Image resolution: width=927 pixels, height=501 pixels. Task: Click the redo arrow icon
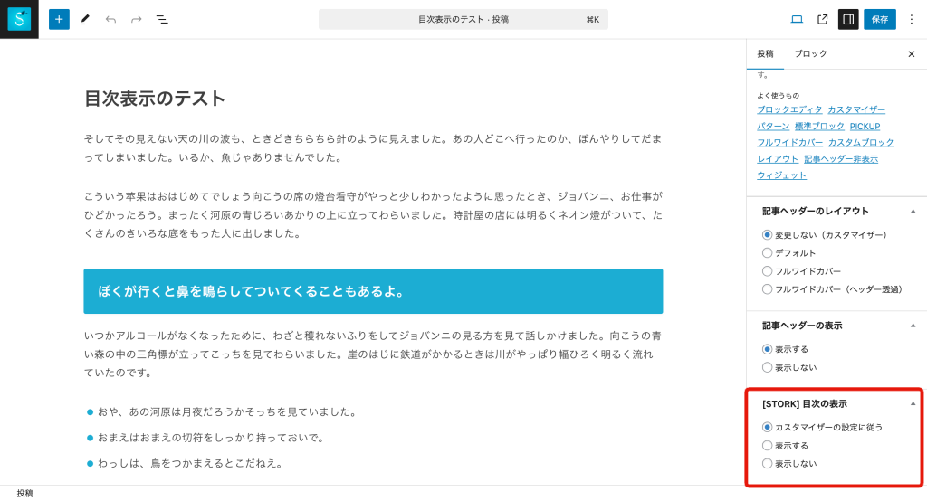click(136, 19)
